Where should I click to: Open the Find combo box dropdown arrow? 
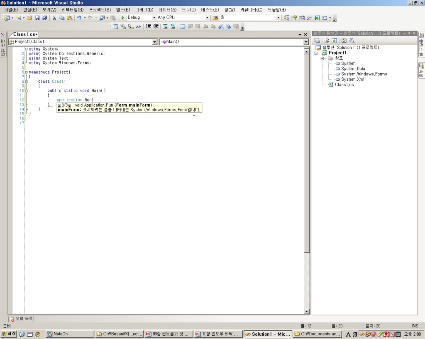[278, 17]
